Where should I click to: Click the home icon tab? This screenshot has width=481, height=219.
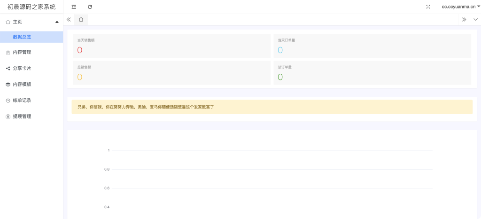81,19
